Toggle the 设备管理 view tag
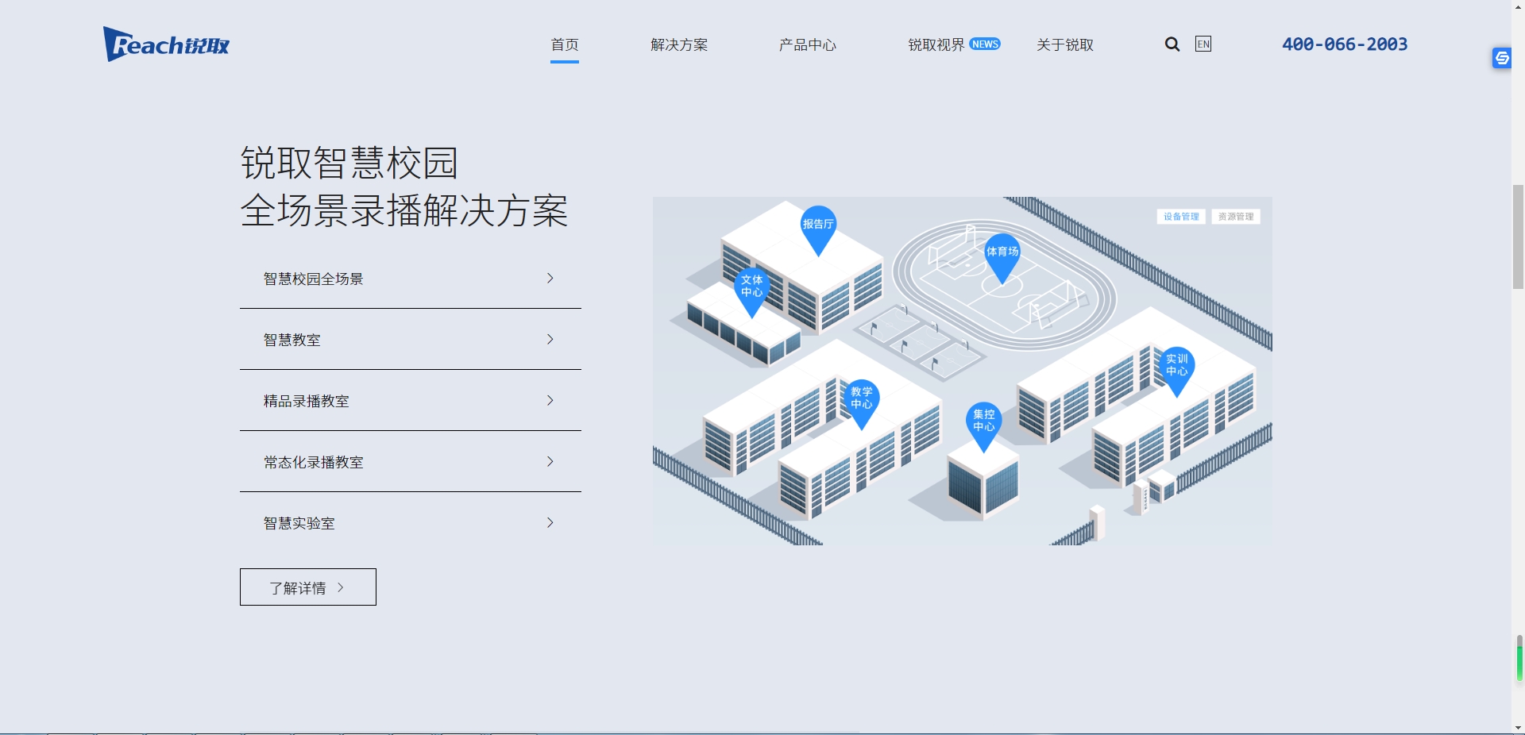 pyautogui.click(x=1181, y=217)
